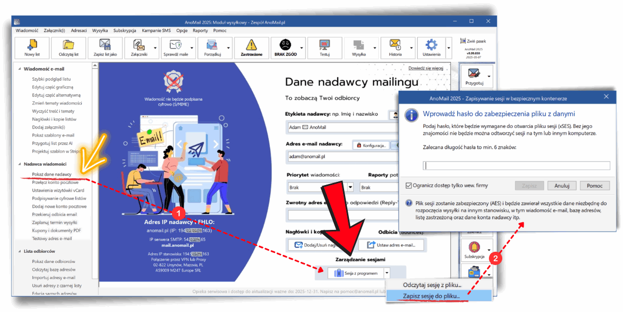Close the session password dialog
Viewport: 623px width, 312px height.
[x=606, y=97]
